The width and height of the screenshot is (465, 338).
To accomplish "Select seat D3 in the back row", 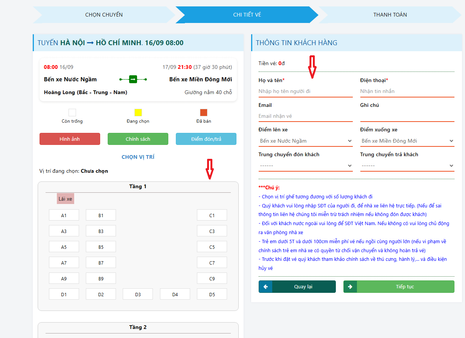I will 138,294.
